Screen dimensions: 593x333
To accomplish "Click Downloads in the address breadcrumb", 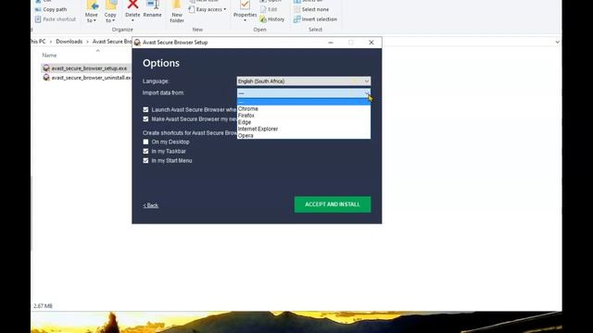I will tap(69, 42).
